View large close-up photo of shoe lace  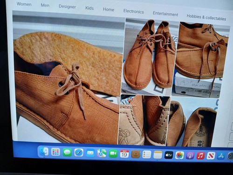tap(69, 78)
